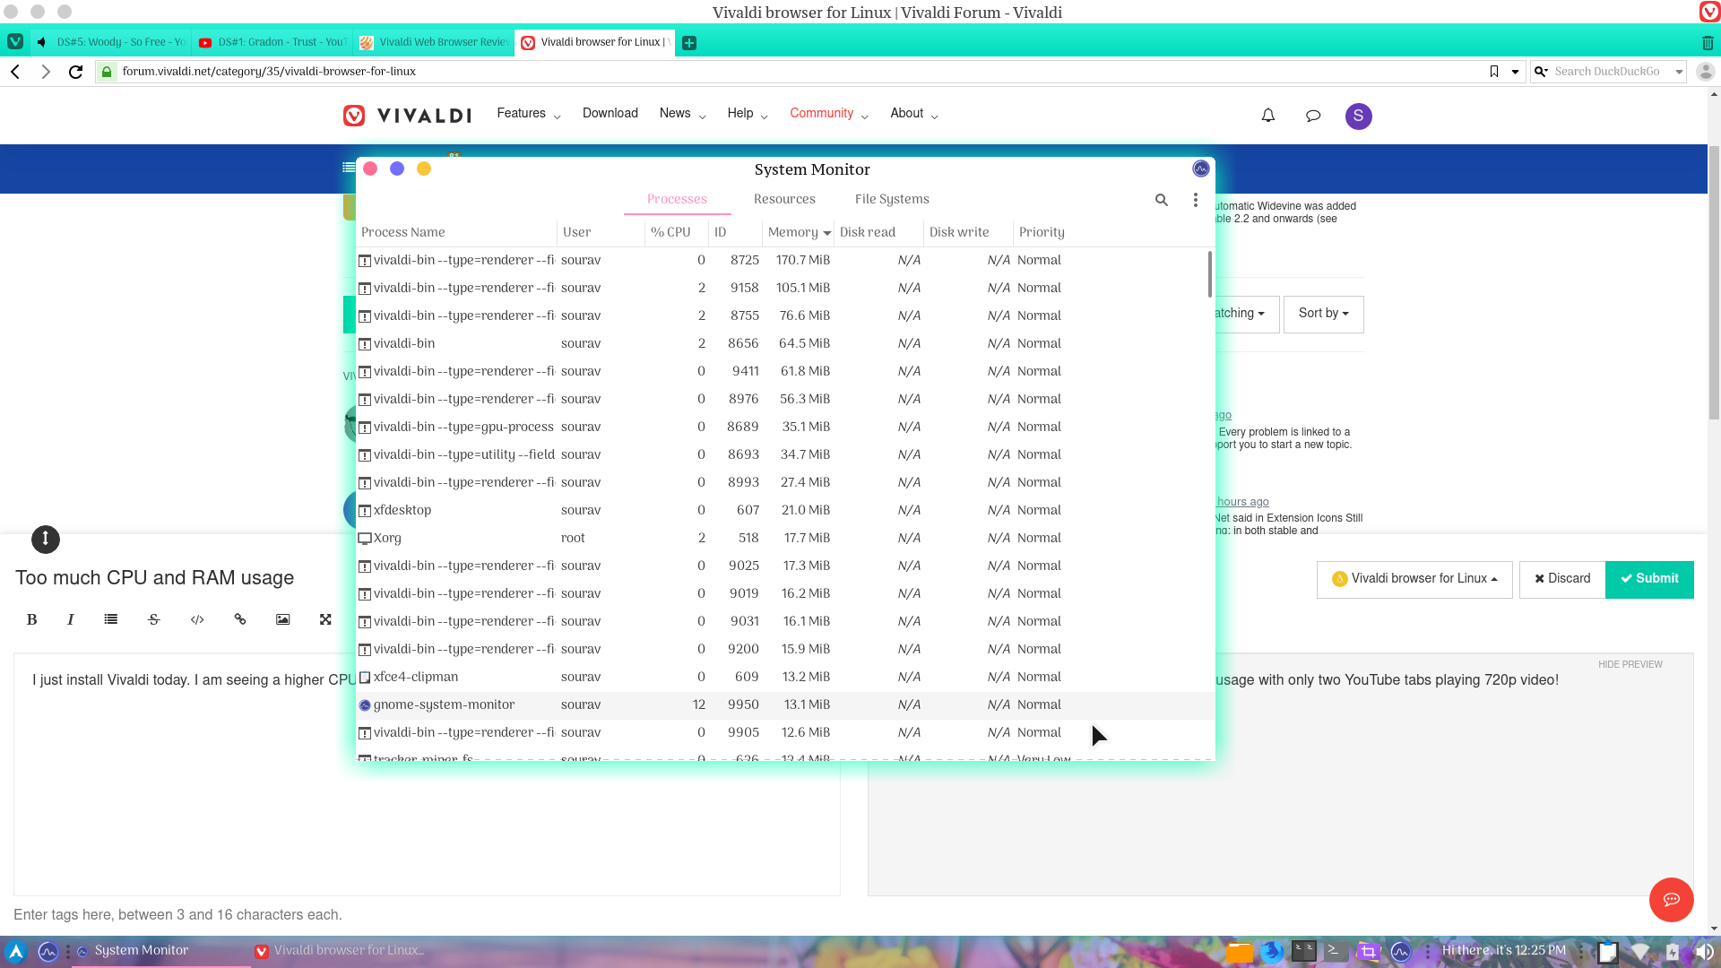The image size is (1721, 968).
Task: Open the closed tabs trash icon
Action: point(1708,43)
